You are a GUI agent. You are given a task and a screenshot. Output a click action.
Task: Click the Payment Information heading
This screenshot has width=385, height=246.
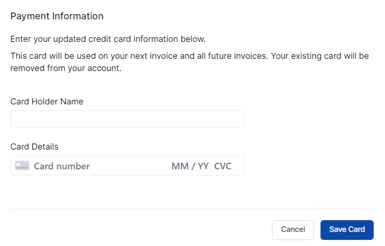(x=57, y=16)
